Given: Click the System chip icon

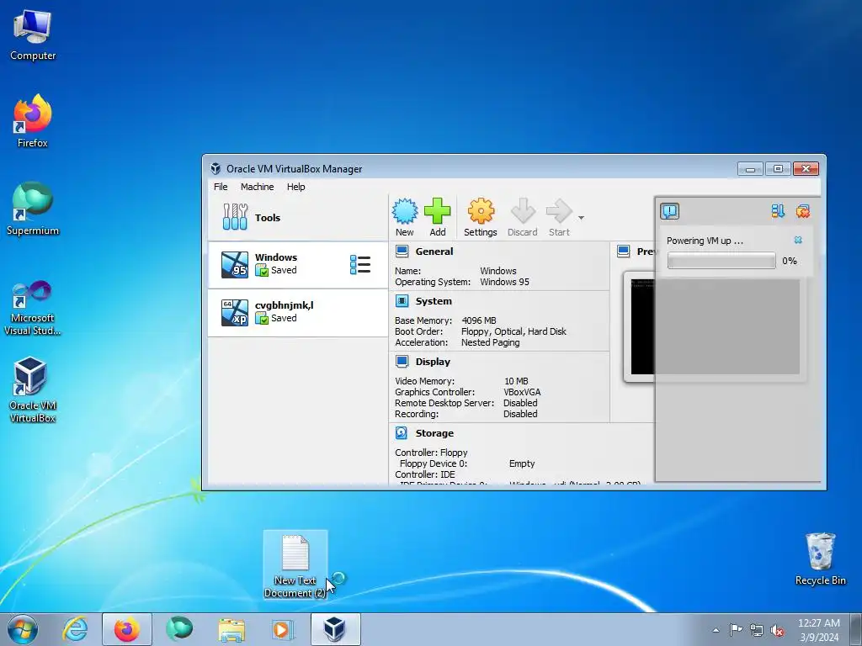Looking at the screenshot, I should pyautogui.click(x=402, y=301).
